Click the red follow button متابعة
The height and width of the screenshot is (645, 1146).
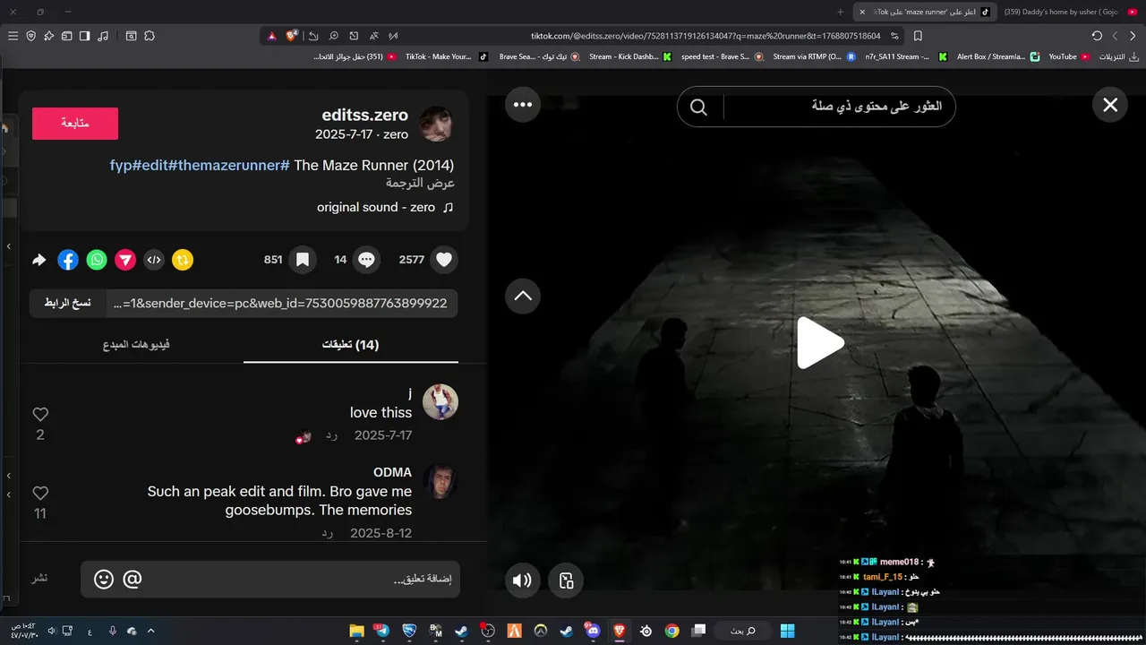pos(75,124)
